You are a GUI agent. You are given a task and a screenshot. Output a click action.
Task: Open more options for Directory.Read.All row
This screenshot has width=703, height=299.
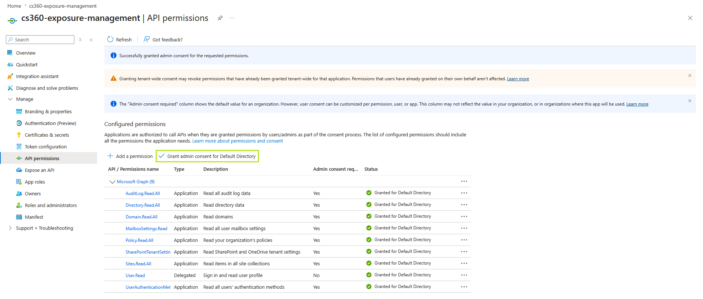(464, 205)
